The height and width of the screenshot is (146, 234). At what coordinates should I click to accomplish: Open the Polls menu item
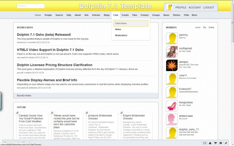(186, 15)
